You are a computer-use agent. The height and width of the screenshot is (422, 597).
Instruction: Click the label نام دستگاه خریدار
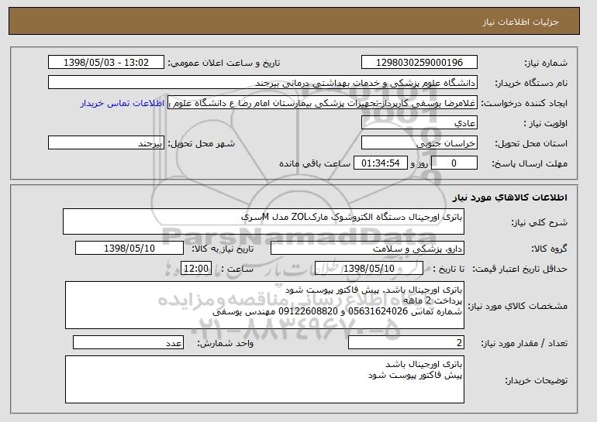click(x=531, y=84)
